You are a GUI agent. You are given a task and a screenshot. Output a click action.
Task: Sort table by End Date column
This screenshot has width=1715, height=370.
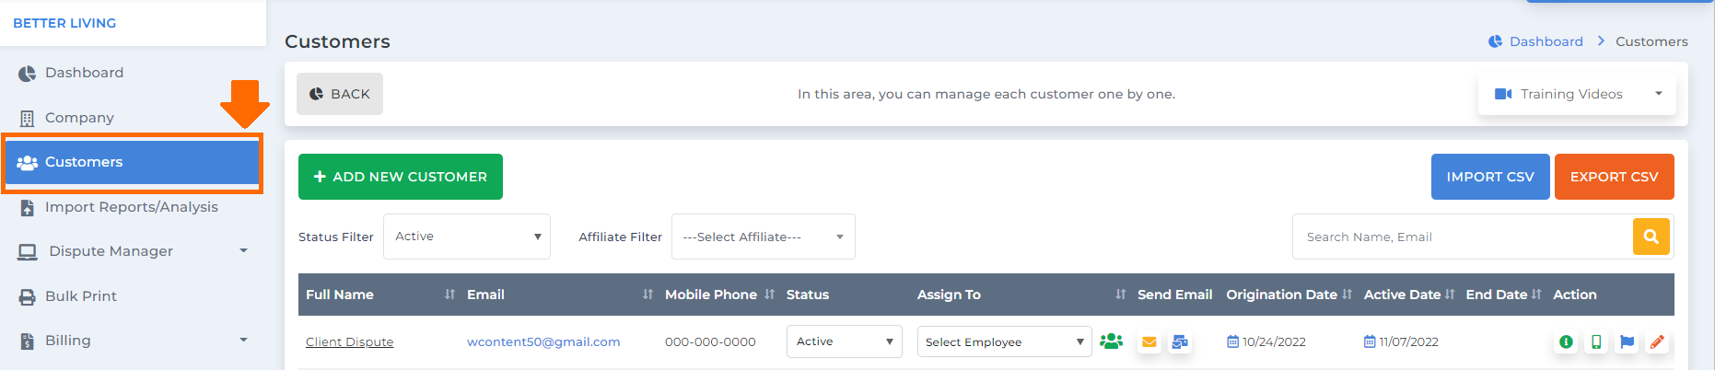(1536, 295)
